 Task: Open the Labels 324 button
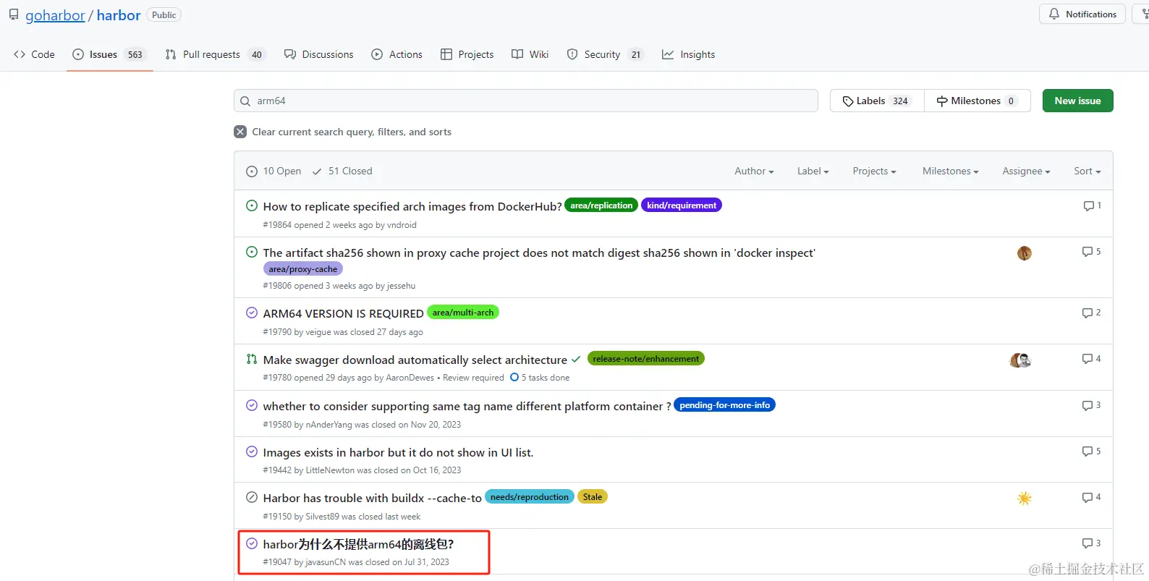877,101
